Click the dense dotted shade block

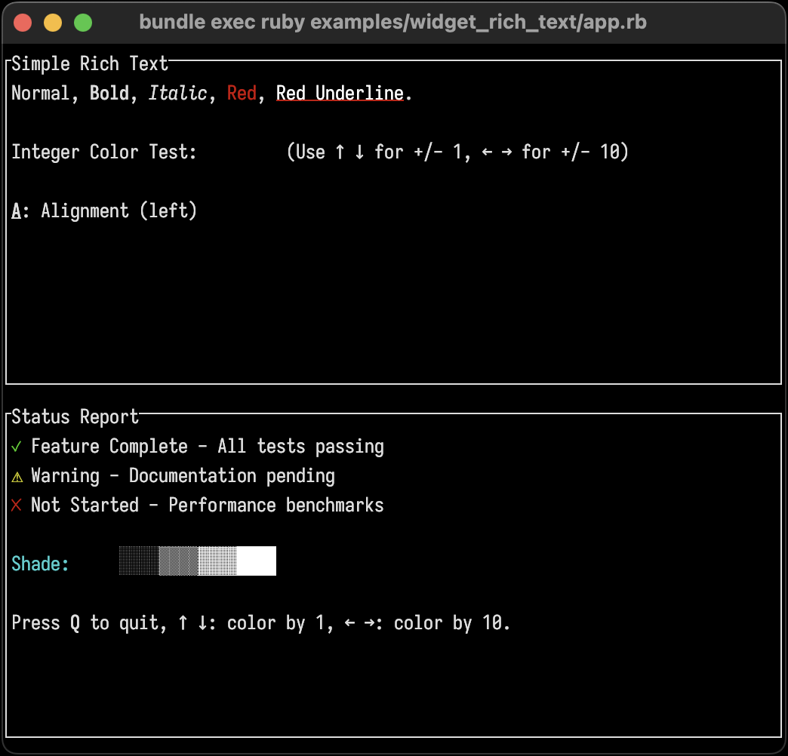point(217,561)
